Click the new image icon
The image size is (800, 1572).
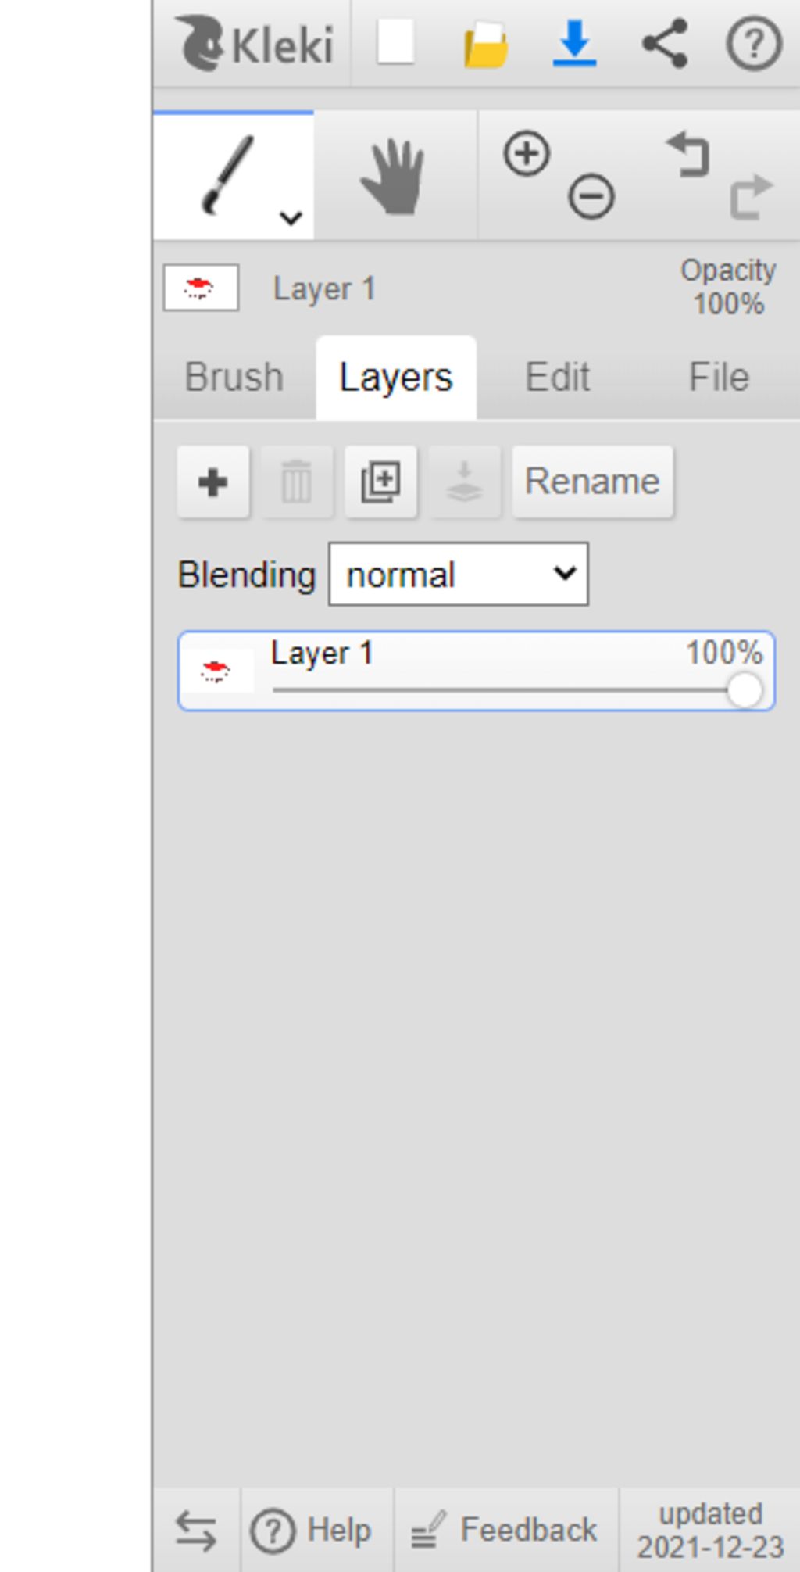pyautogui.click(x=396, y=43)
